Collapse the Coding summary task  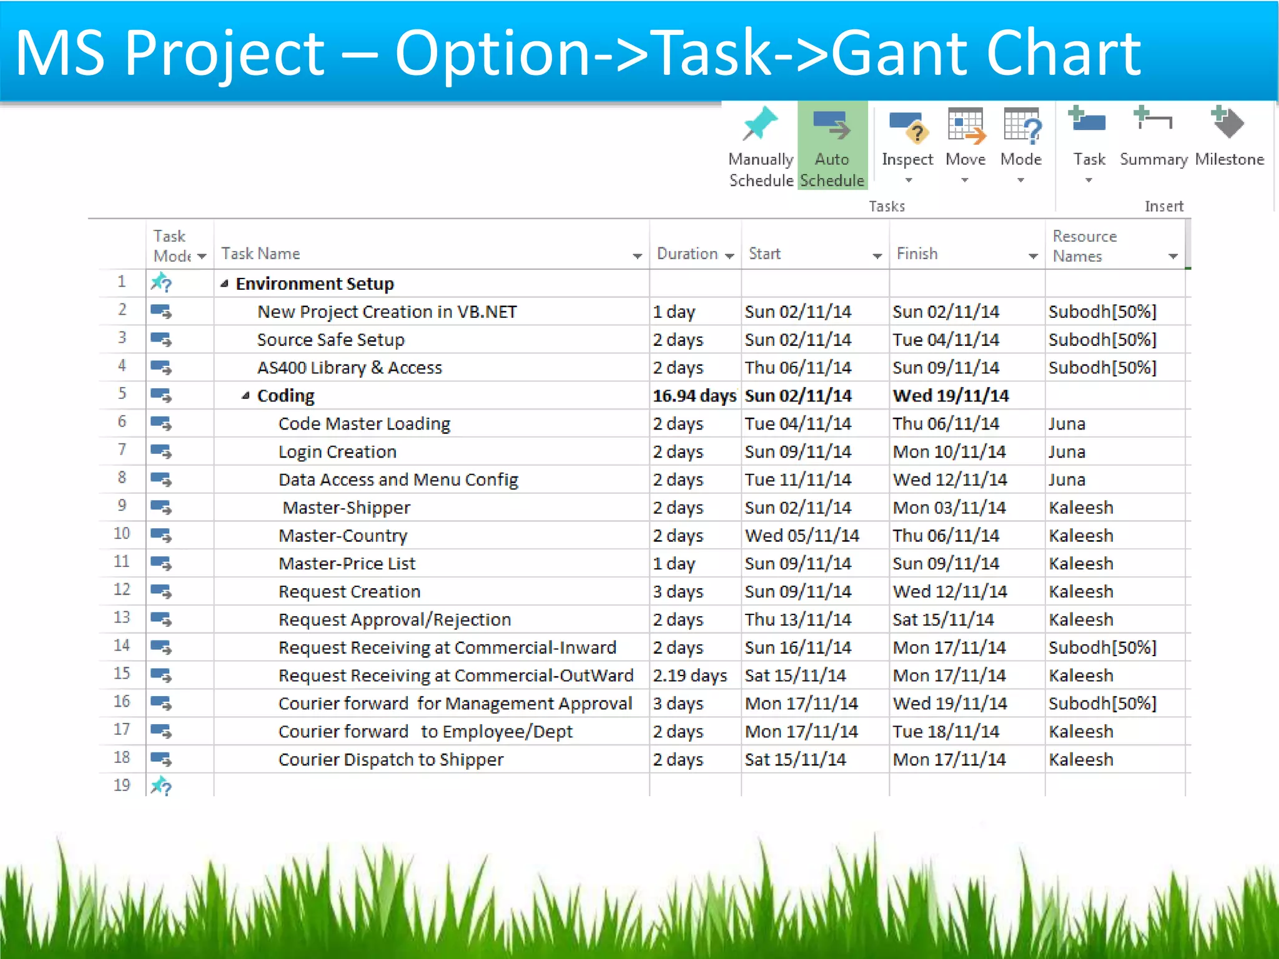[245, 396]
